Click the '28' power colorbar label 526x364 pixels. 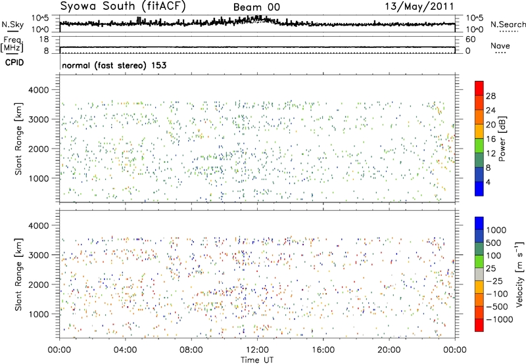(490, 96)
